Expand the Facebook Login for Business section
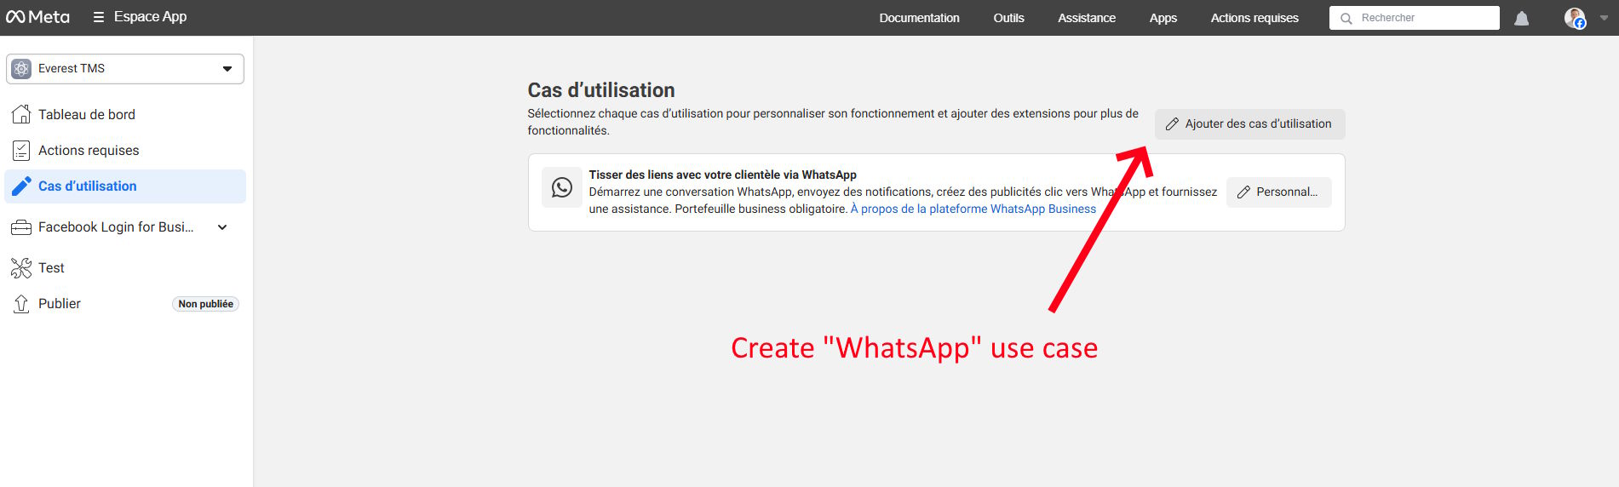Viewport: 1619px width, 487px height. point(222,227)
